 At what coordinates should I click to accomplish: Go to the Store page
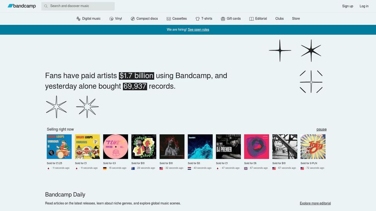(x=296, y=19)
